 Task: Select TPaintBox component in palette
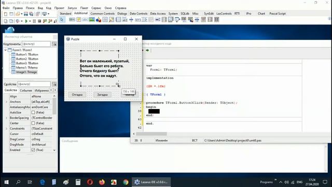point(112,20)
